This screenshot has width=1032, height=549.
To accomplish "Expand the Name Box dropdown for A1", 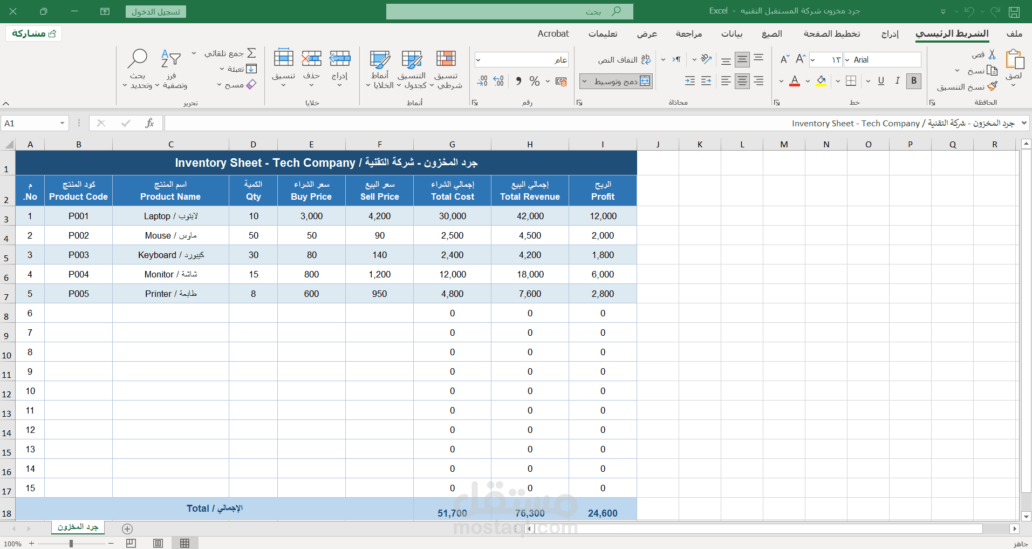I will [62, 124].
